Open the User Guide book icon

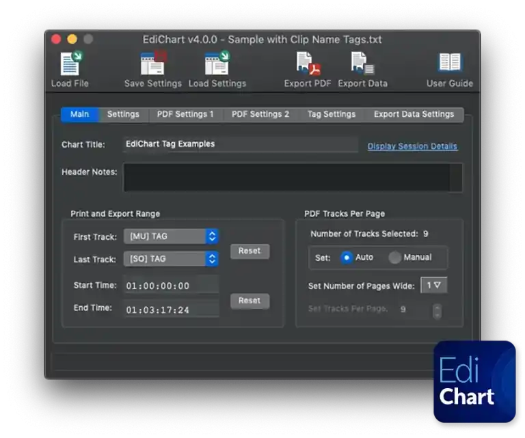point(449,63)
